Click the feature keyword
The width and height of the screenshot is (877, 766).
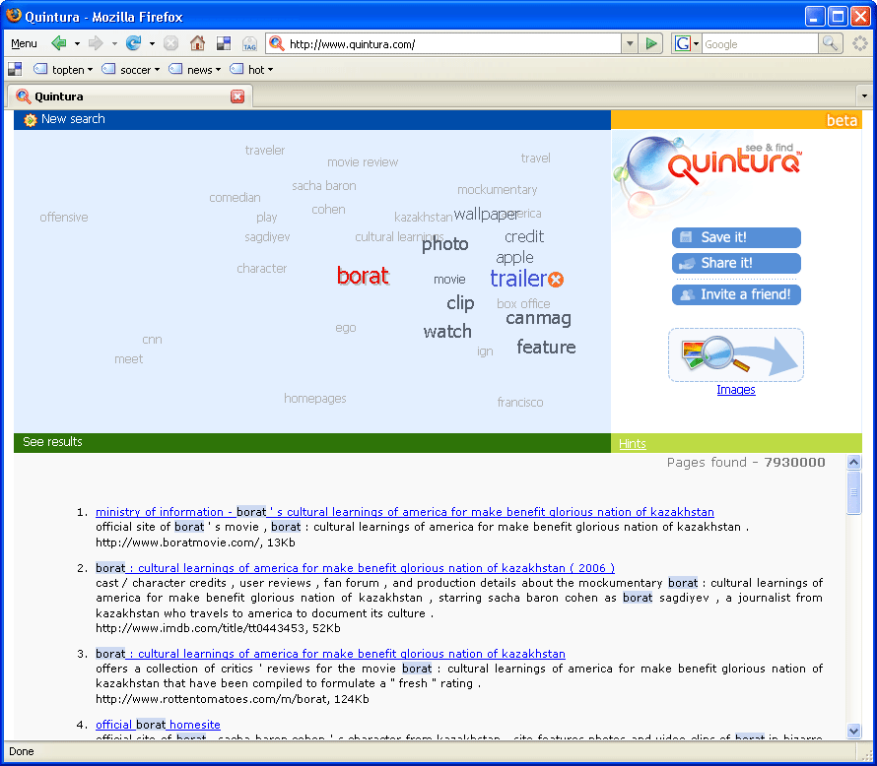[546, 347]
